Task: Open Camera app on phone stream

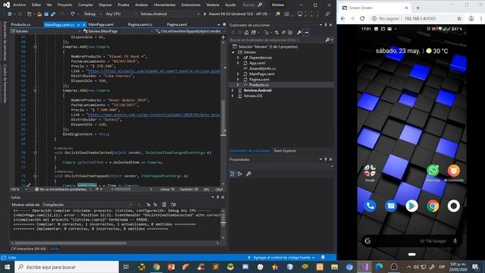Action: pos(453,206)
